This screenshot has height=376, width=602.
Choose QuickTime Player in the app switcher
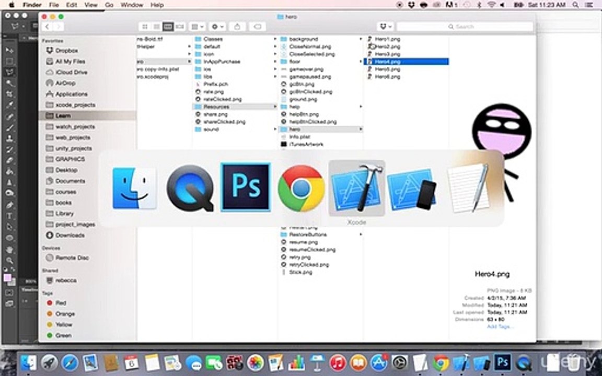click(x=190, y=188)
